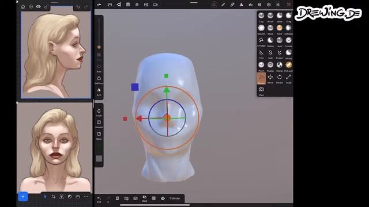Viewport: 369px width, 207px height.
Task: Toggle the Mask button on left sidebar
Action: pyautogui.click(x=99, y=136)
